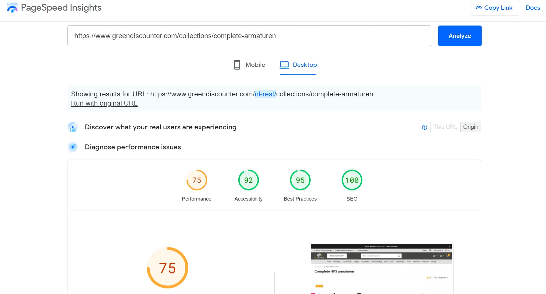Click the Diagnose performance issues icon
This screenshot has height=294, width=546.
73,147
